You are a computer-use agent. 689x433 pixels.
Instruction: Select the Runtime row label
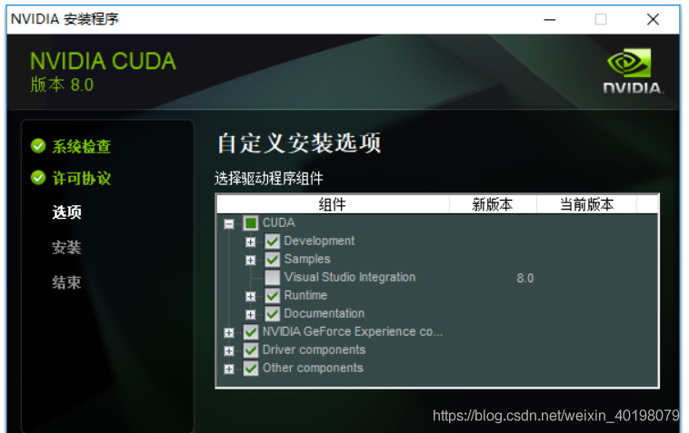click(x=305, y=295)
